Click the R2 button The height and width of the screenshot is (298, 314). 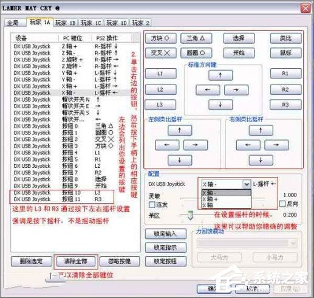[x=286, y=89]
